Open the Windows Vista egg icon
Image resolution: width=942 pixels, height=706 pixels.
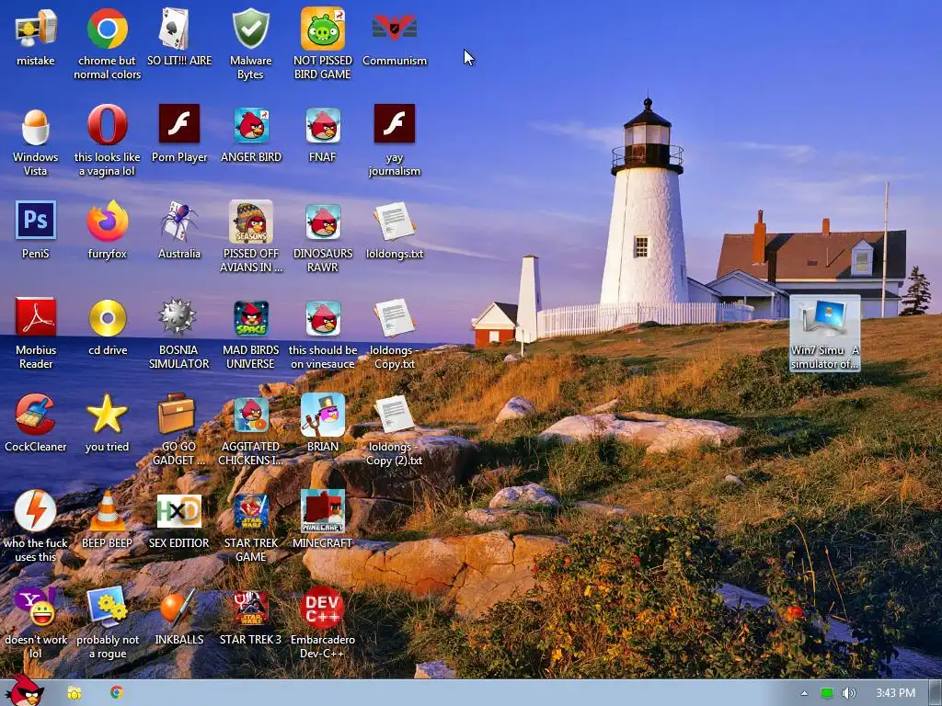coord(36,126)
